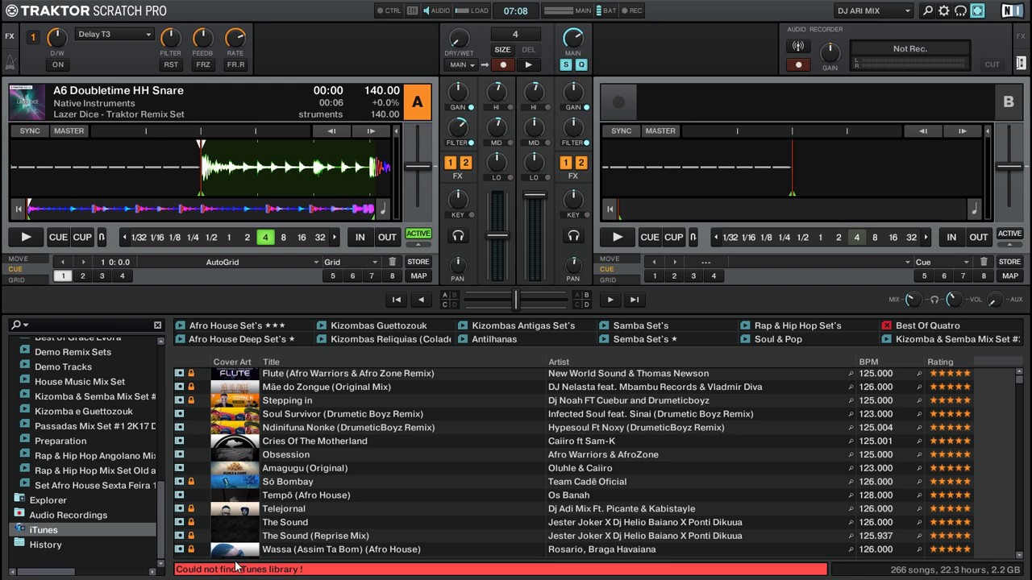Toggle MASTER on Deck A
1032x580 pixels.
tap(69, 131)
